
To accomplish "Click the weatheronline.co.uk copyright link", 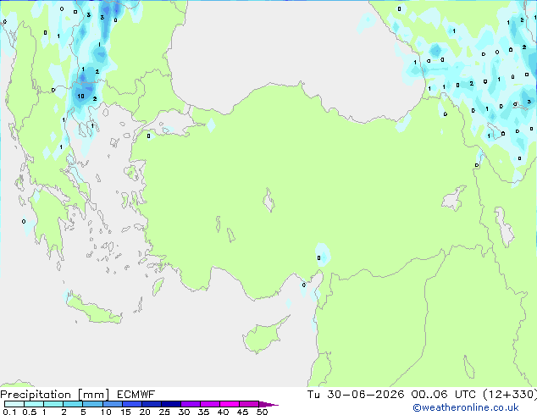I will (466, 407).
